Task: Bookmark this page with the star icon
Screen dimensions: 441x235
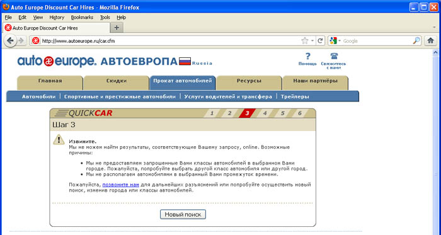Action: coord(305,41)
